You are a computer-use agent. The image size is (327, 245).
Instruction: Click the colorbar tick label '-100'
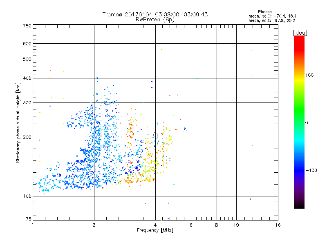tap(311, 170)
